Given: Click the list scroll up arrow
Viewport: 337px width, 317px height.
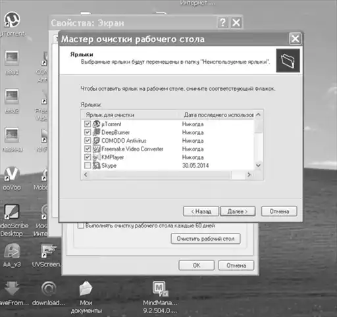Looking at the screenshot, I should (x=259, y=114).
